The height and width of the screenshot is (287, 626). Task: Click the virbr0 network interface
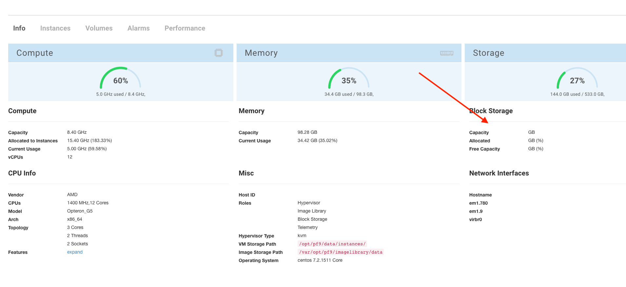click(476, 219)
